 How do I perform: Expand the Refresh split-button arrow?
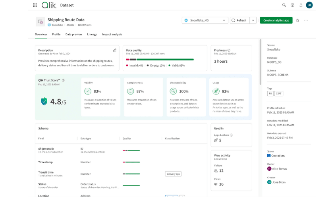[x=253, y=20]
